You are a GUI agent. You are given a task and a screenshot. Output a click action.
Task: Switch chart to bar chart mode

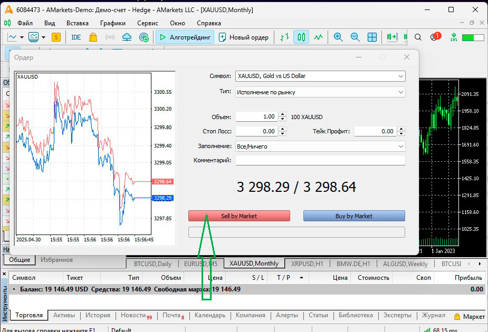[x=284, y=37]
